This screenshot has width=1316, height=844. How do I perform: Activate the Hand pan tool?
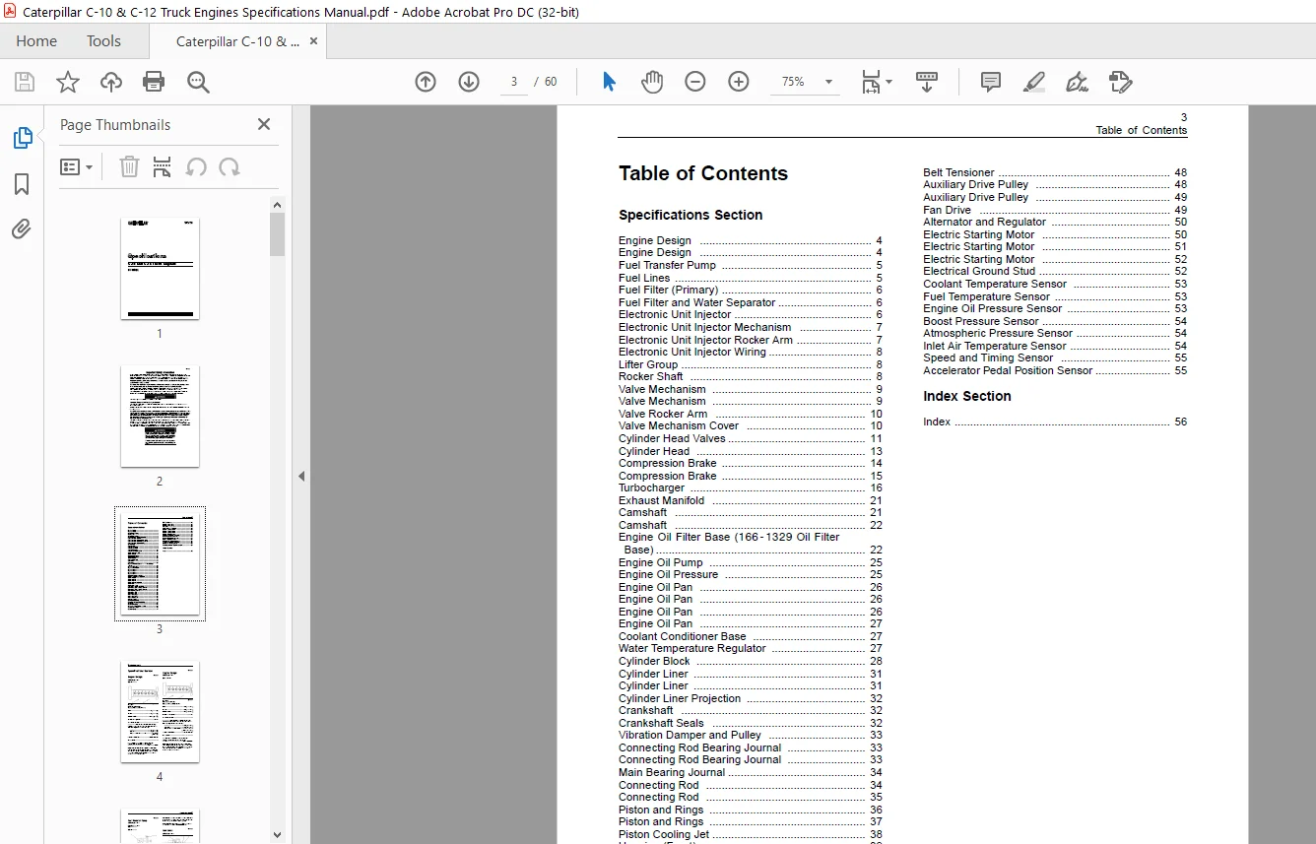652,82
